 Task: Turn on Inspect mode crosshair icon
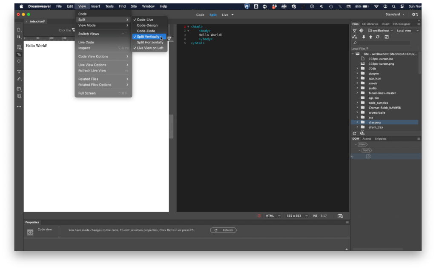[x=19, y=61]
